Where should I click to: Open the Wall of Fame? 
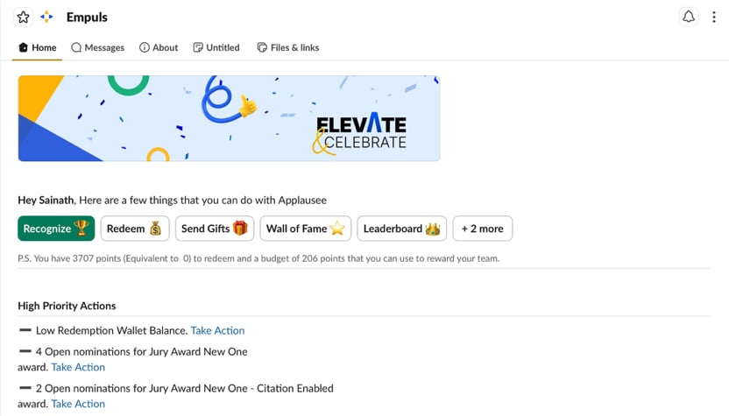tap(306, 229)
